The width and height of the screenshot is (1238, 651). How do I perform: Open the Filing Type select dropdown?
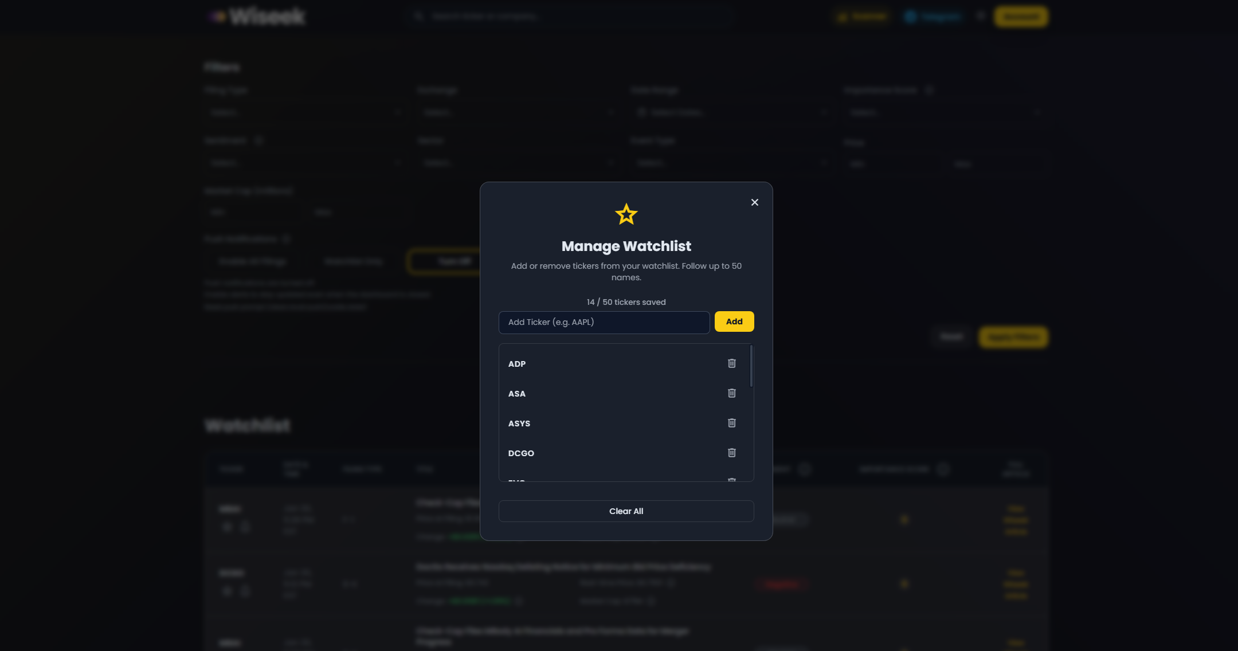click(305, 112)
